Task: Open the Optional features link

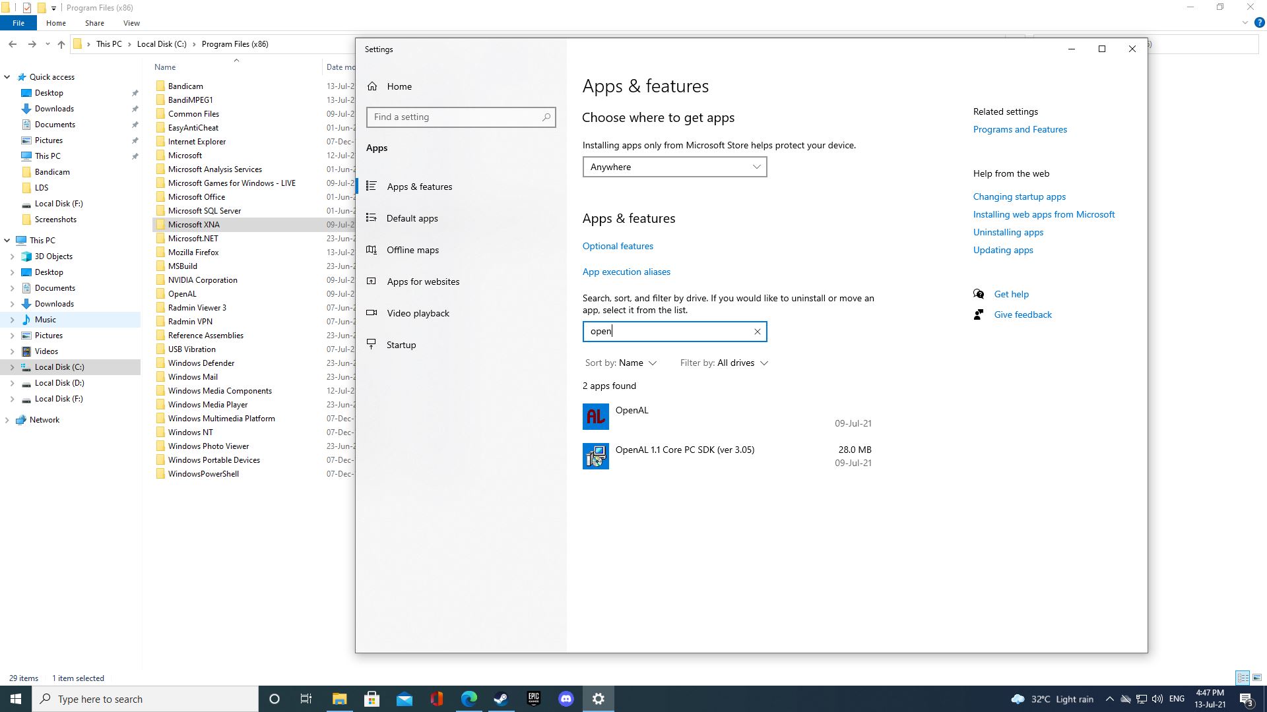Action: (618, 246)
